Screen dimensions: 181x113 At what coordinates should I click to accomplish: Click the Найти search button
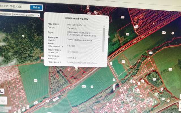click(x=36, y=7)
